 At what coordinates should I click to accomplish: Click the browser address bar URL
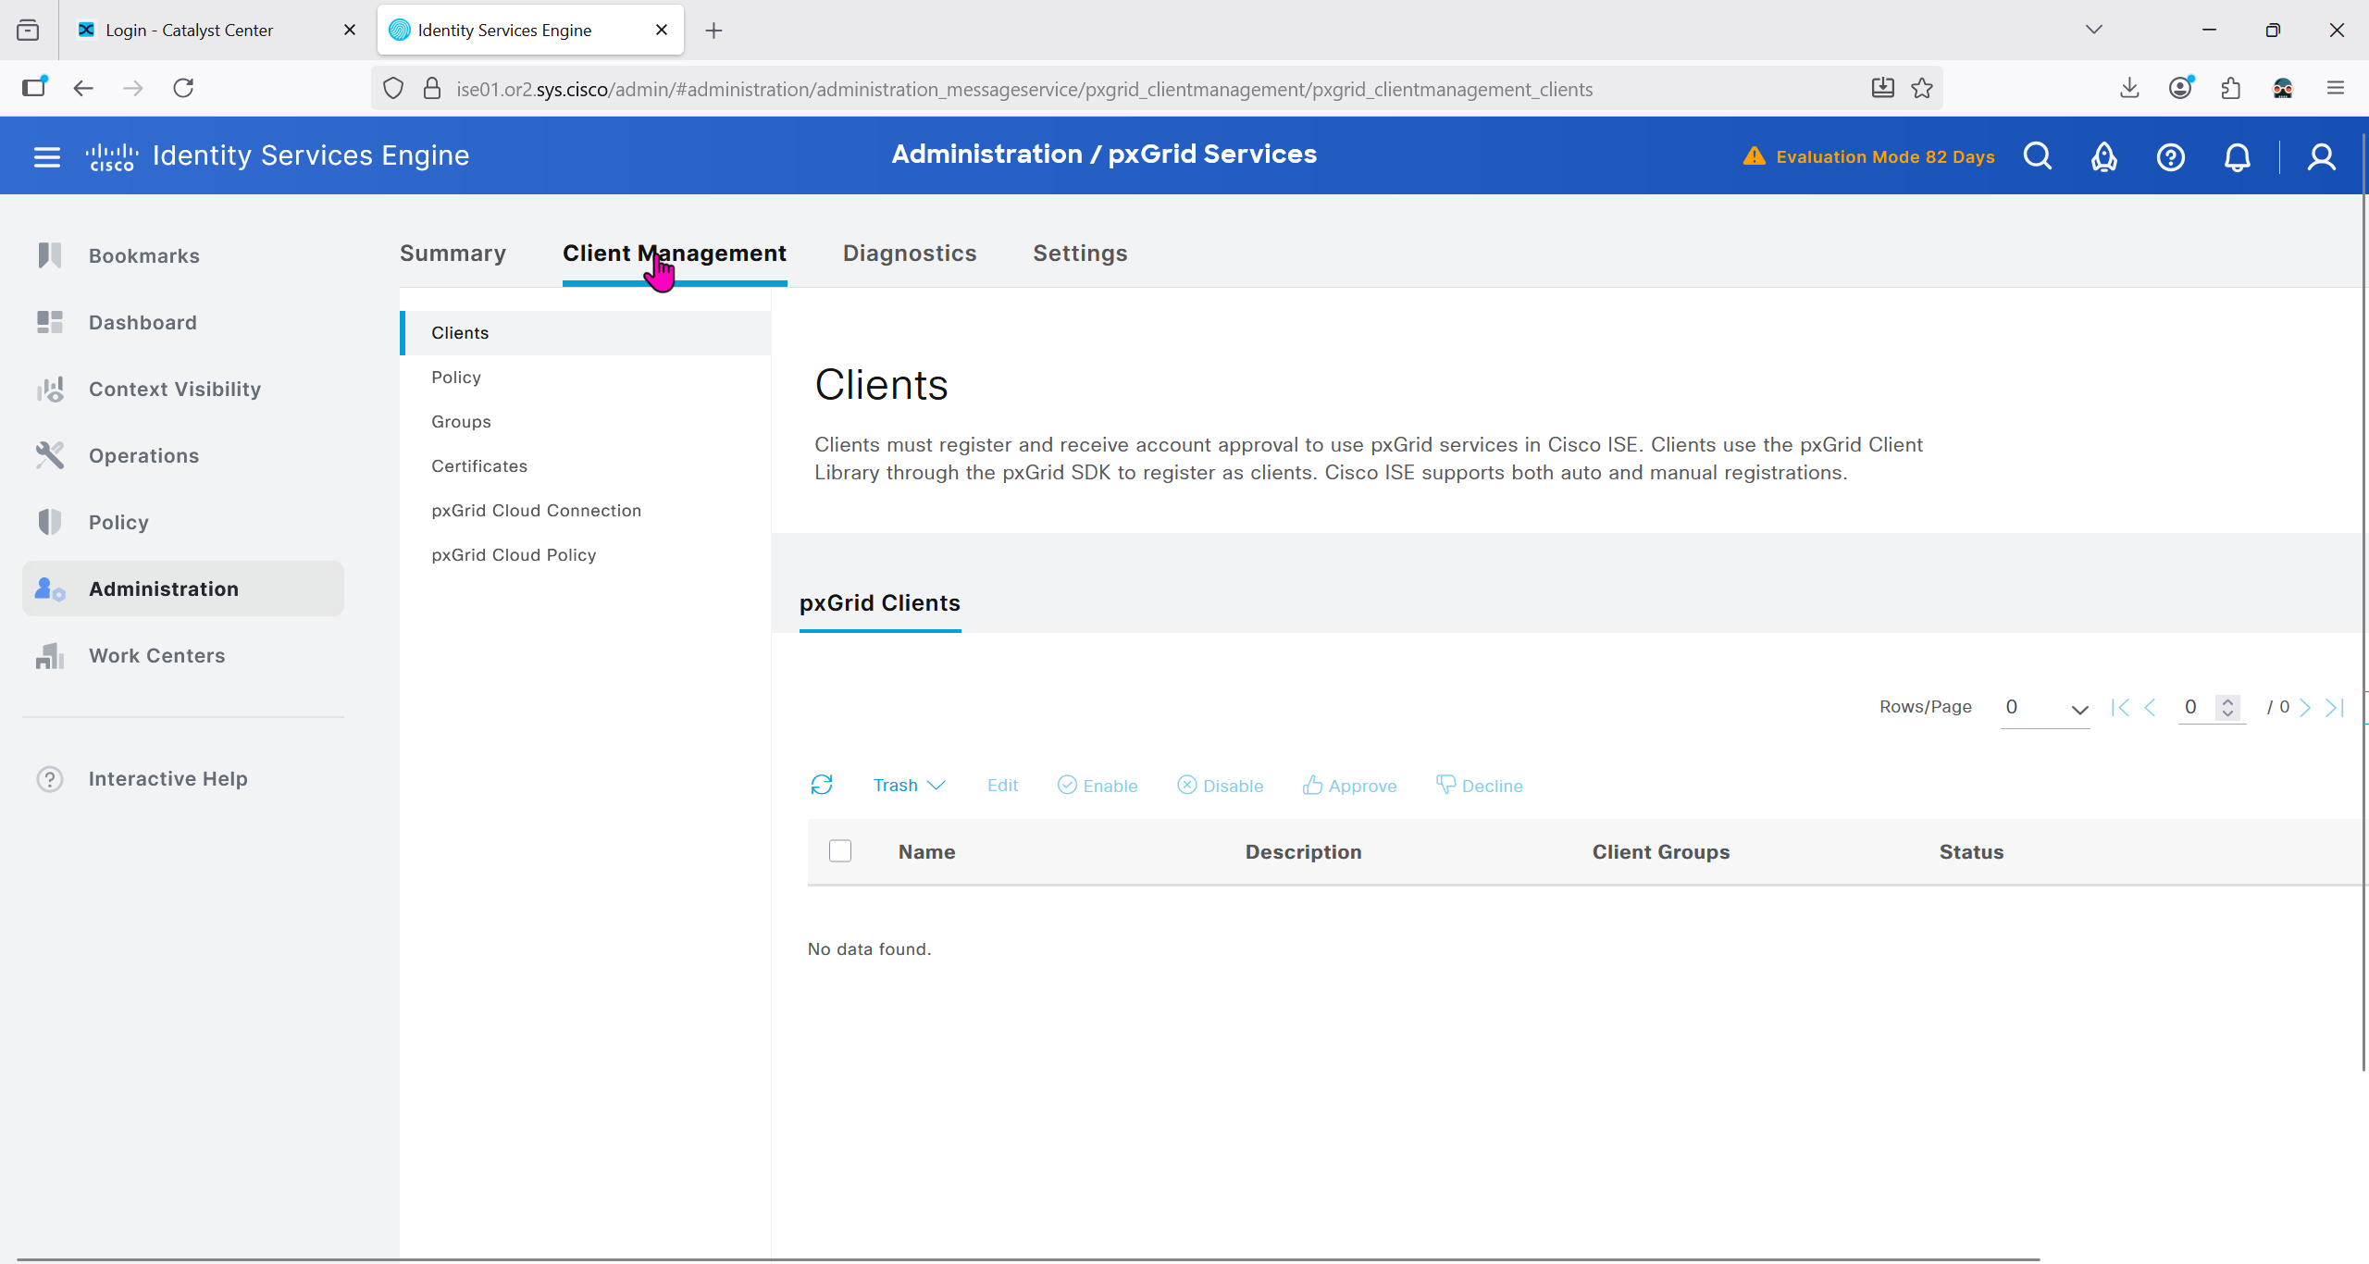1023,89
